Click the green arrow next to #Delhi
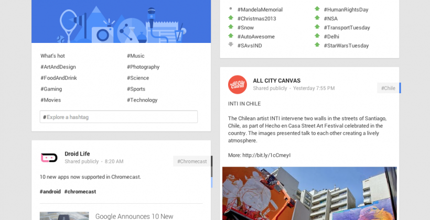 coord(317,36)
